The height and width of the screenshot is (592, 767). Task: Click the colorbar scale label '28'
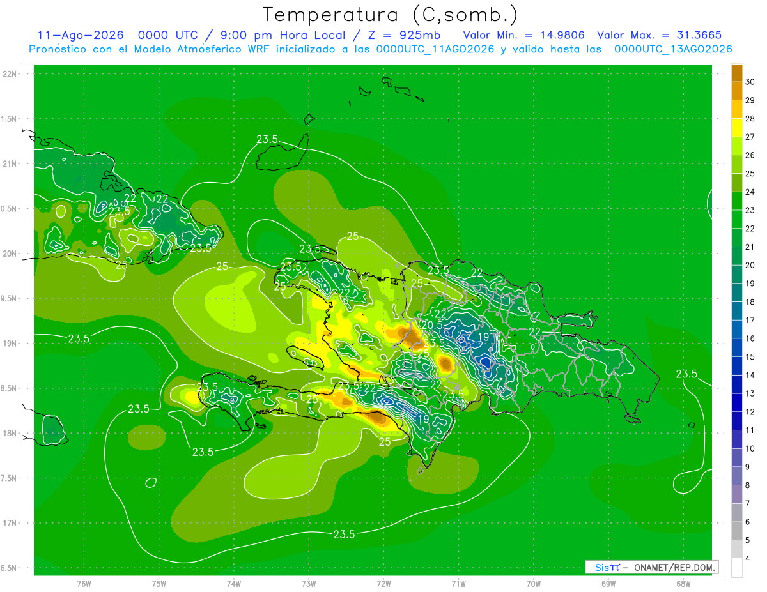tap(750, 119)
